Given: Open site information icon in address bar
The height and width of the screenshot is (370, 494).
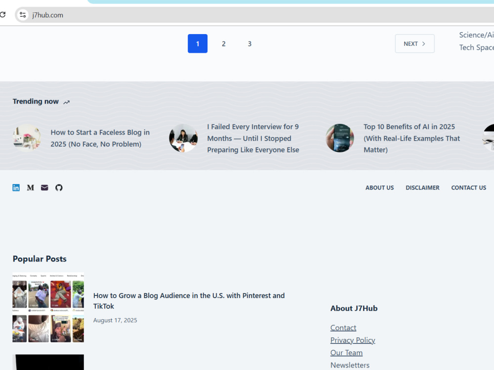Looking at the screenshot, I should [23, 15].
